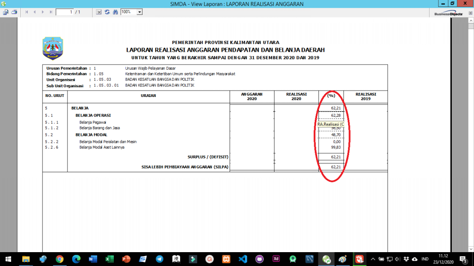Show hidden system tray icons
This screenshot has width=474, height=266.
[x=373, y=259]
